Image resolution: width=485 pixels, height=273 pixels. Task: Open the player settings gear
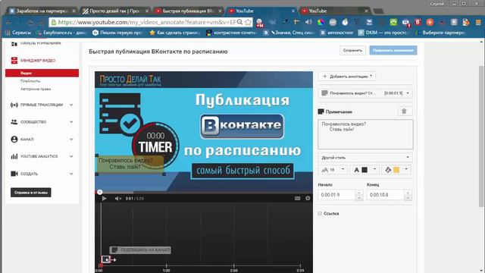pos(308,198)
